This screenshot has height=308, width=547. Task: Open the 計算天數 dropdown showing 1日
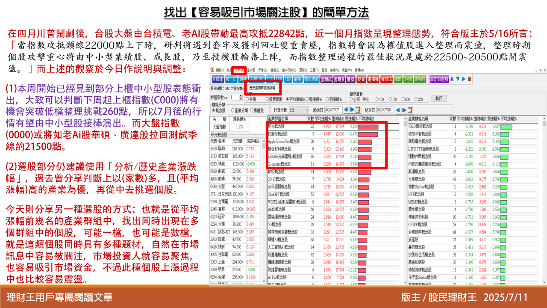coord(299,110)
